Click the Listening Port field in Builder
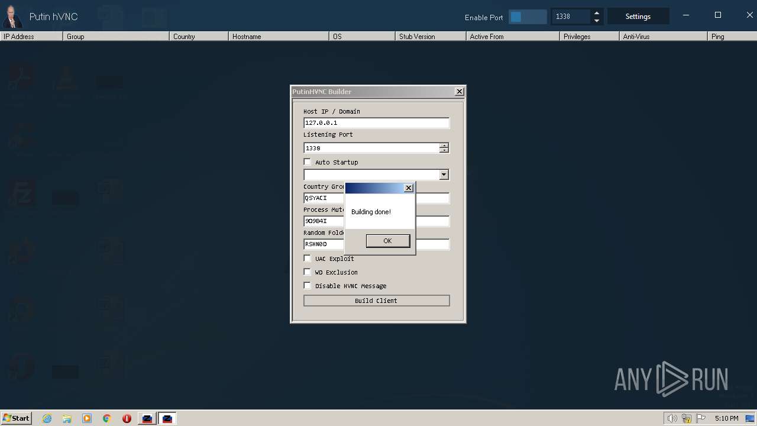757x426 pixels. point(371,148)
